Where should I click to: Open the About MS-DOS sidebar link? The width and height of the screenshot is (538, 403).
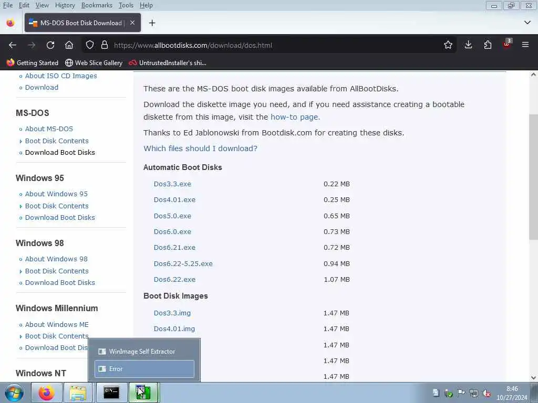point(49,129)
